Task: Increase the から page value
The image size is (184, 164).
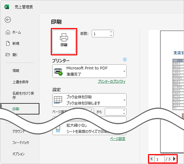Action: click(x=124, y=110)
